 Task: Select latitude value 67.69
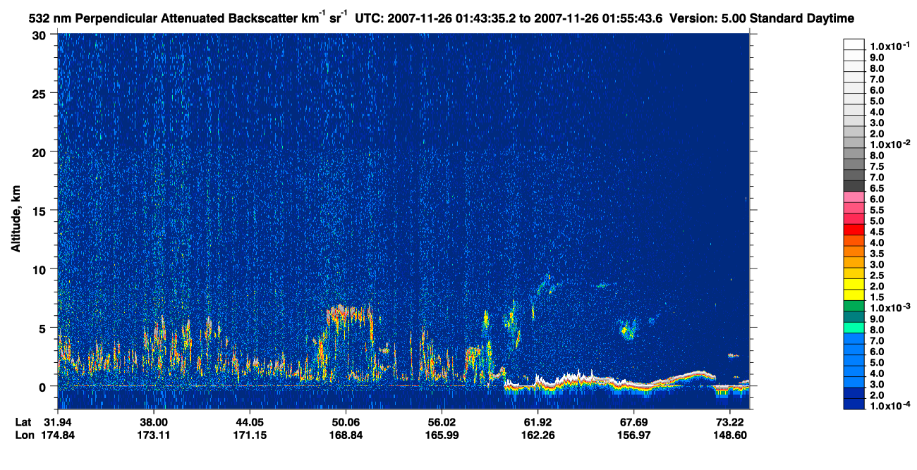point(633,422)
